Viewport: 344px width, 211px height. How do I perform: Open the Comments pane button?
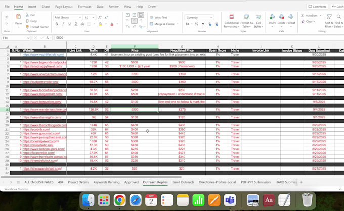317,7
